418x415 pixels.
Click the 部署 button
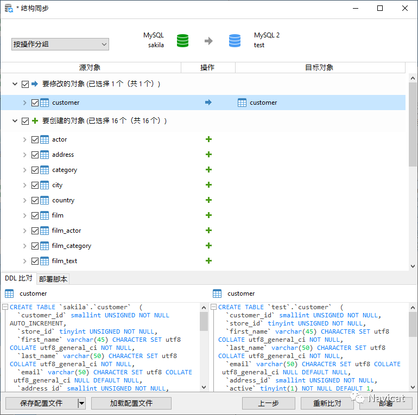(x=386, y=403)
